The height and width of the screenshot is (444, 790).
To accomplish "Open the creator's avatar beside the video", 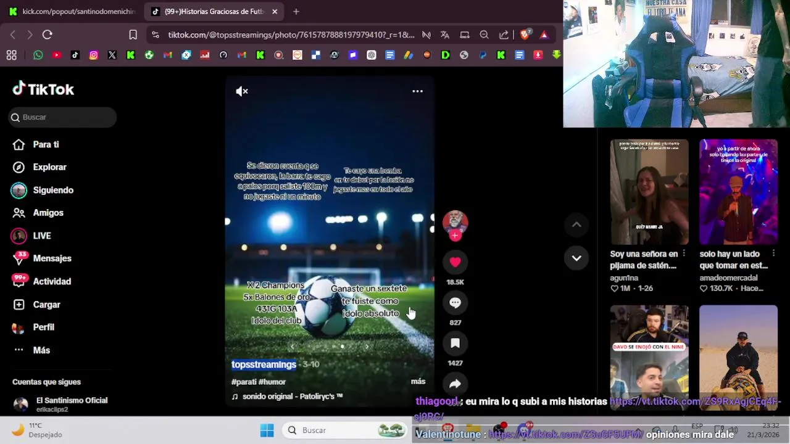I will click(455, 221).
